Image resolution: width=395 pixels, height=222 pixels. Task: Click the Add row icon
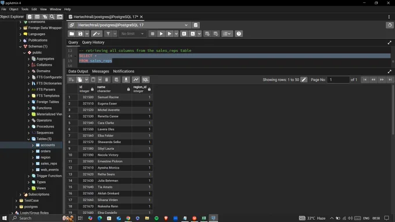pyautogui.click(x=71, y=79)
